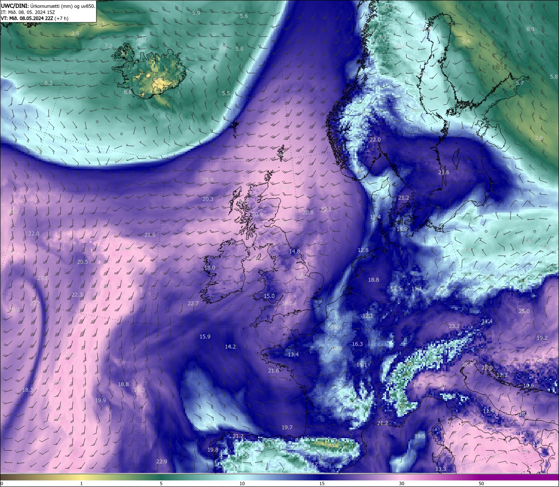Click the '2.8' value on the right edge
The width and height of the screenshot is (559, 487).
539,138
